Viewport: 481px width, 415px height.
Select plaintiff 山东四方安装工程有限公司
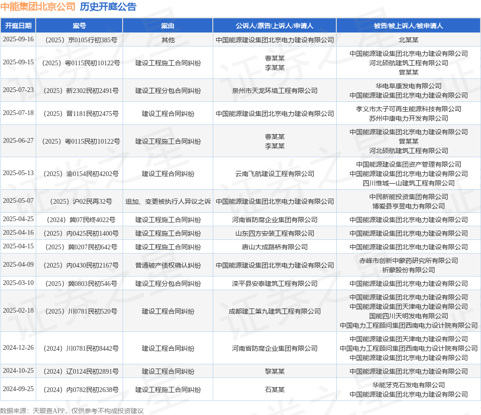(275, 233)
